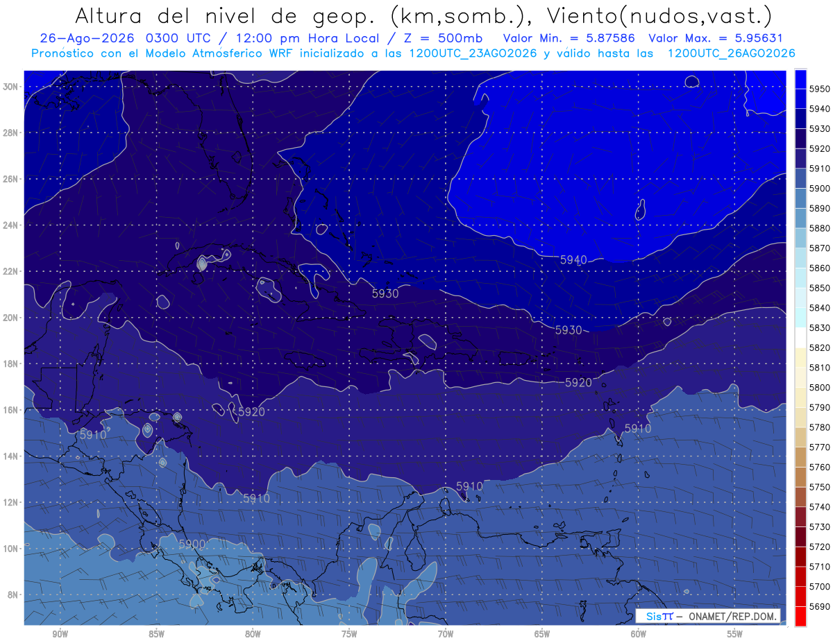Click the 14N latitude axis label
Image resolution: width=833 pixels, height=643 pixels.
[x=10, y=456]
